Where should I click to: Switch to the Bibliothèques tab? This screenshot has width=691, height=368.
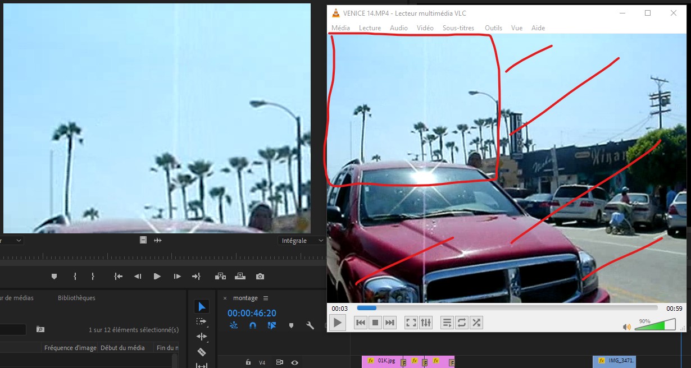tap(76, 298)
